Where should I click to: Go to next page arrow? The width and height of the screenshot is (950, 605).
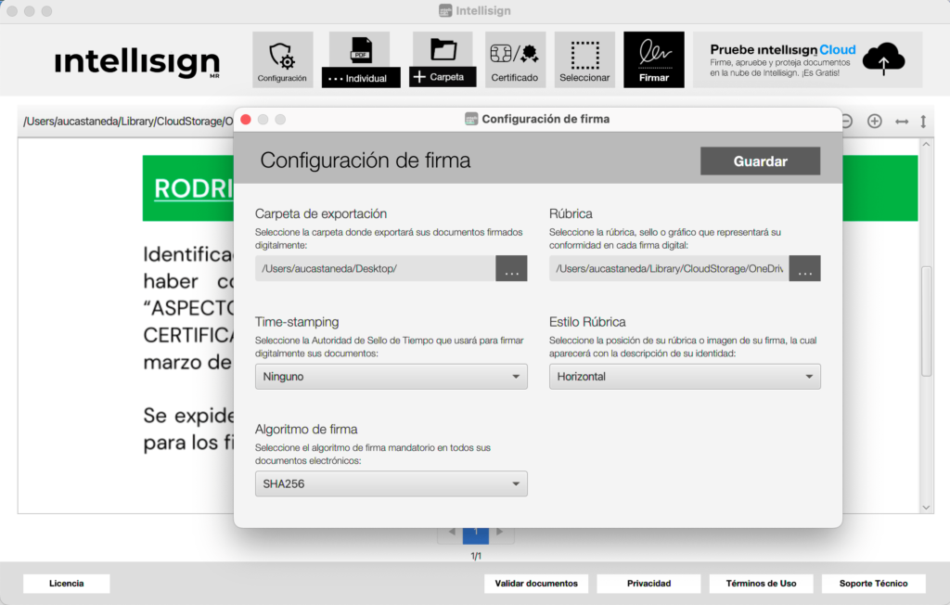coord(499,532)
